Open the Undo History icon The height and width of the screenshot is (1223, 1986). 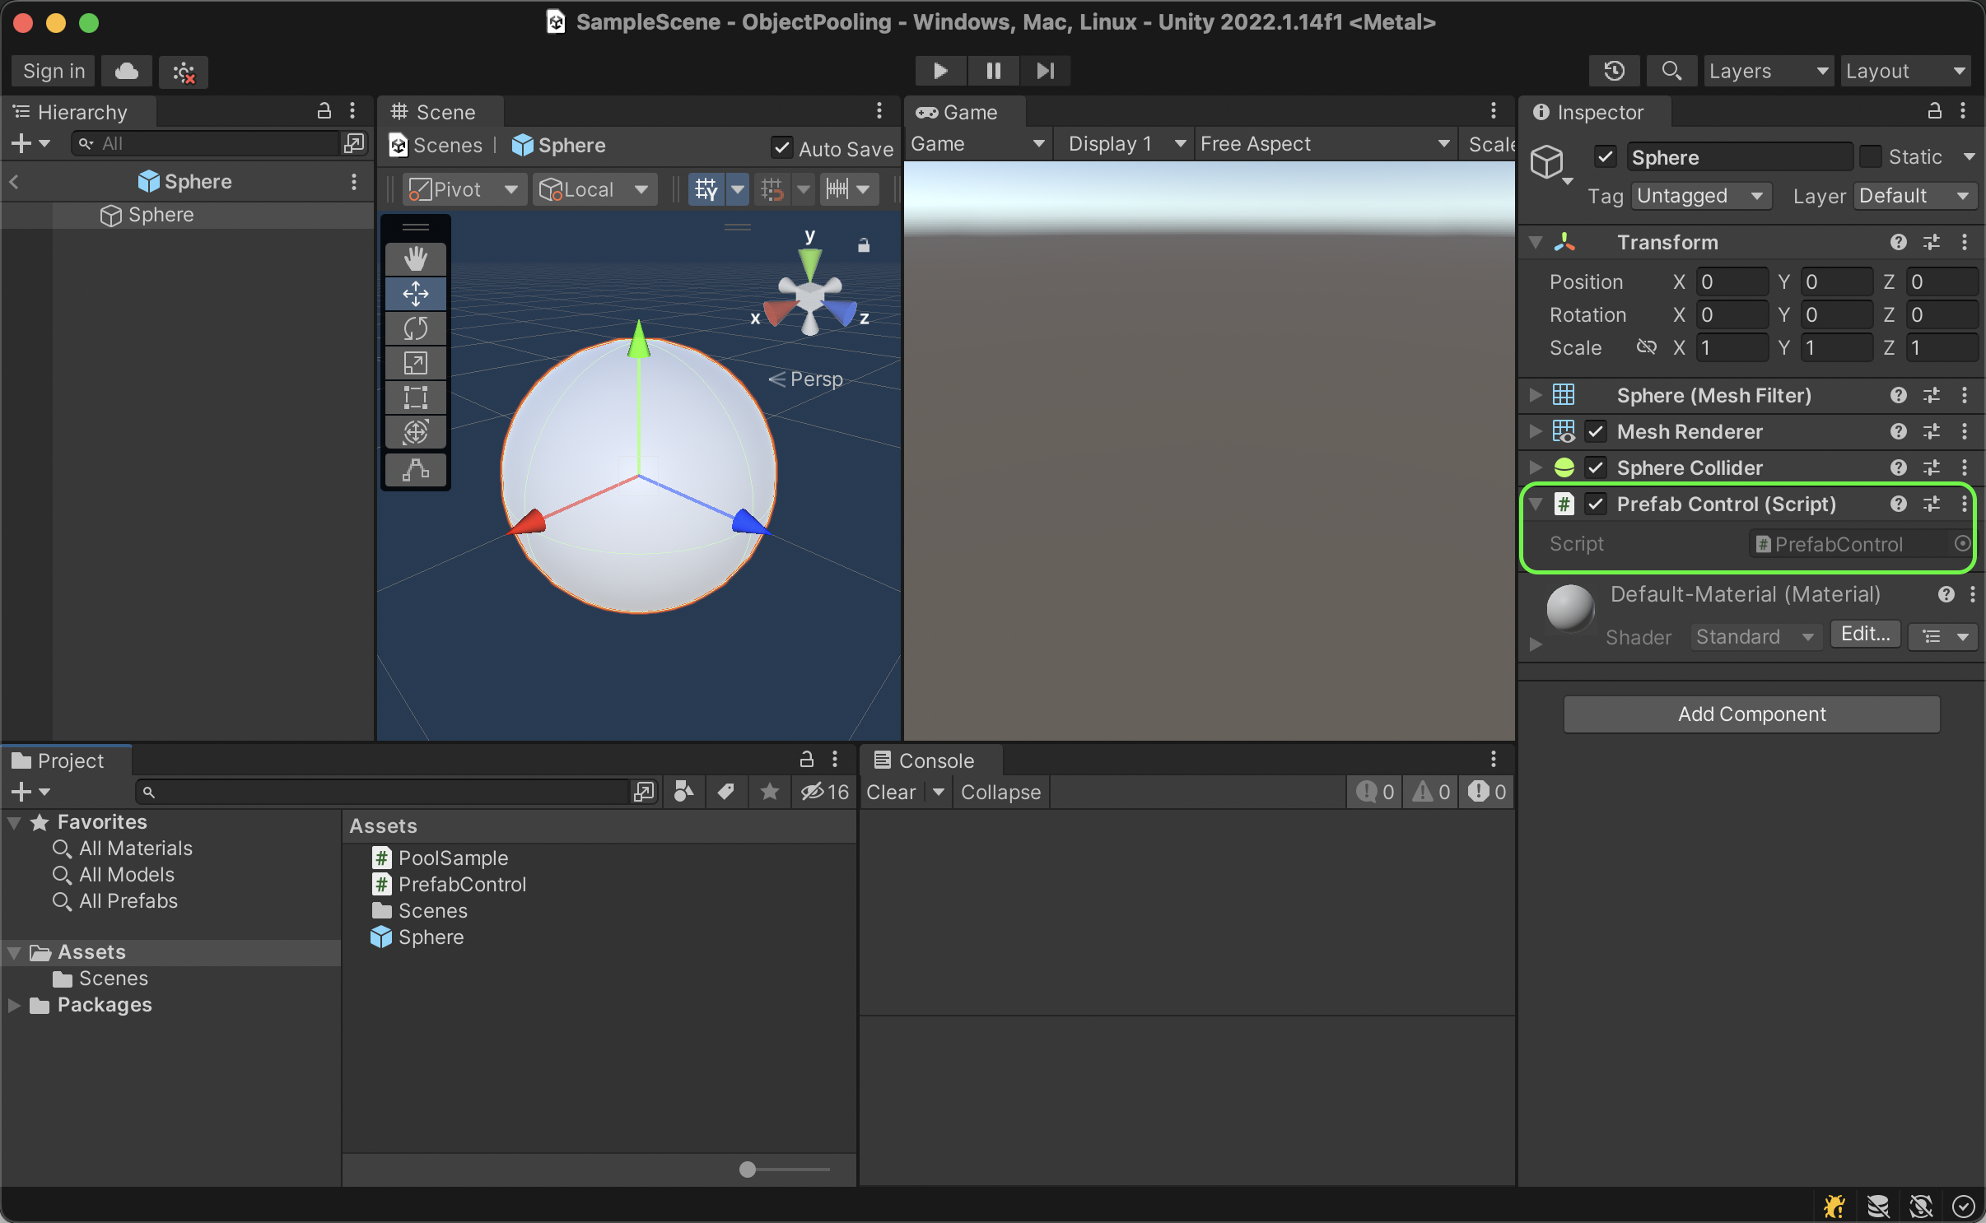(1614, 71)
